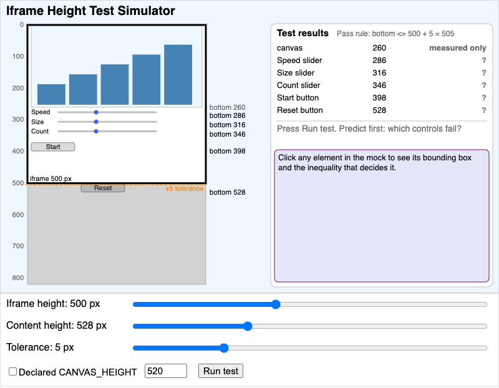Screen dimensions: 499x388
Task: Click the 'bottom 316' annotation label
Action: click(227, 125)
